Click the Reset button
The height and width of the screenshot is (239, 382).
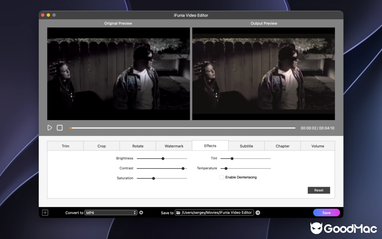coord(319,190)
